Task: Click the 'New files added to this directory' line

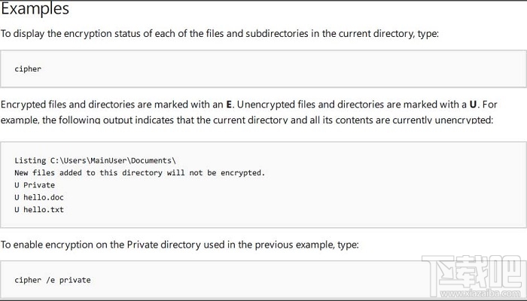Action: click(139, 173)
